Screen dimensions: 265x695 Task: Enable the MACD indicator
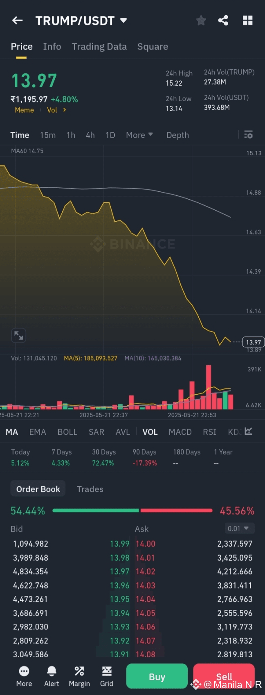click(x=180, y=432)
